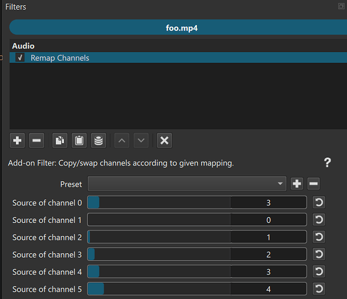This screenshot has height=299, width=347.
Task: Click the channel 0 value field showing 3
Action: click(268, 202)
